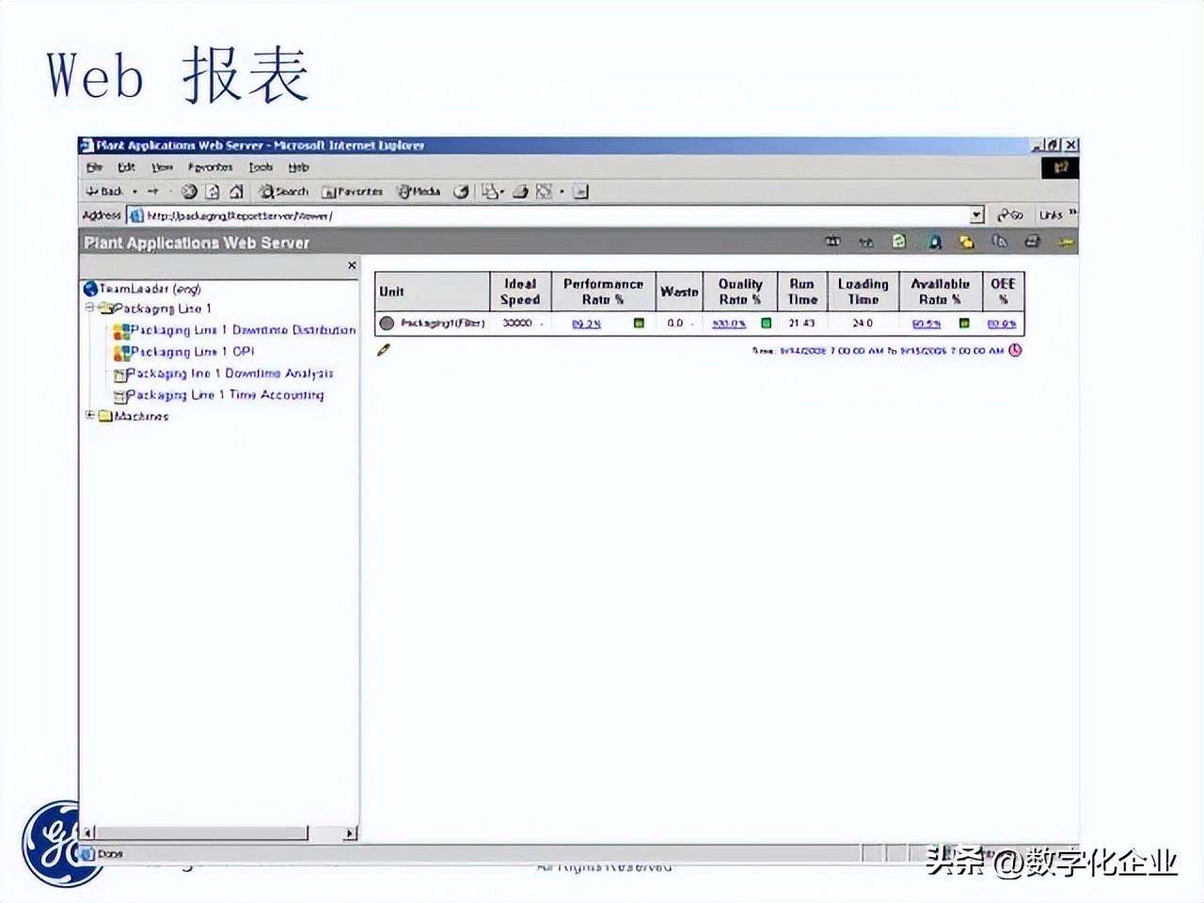
Task: Select the Machines folder in tree
Action: point(134,416)
